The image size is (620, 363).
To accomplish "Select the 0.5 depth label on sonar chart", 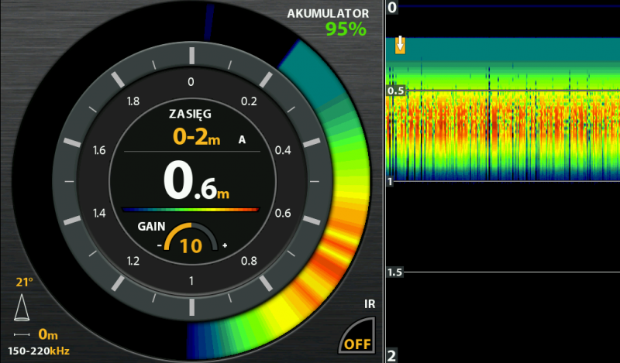I will [x=396, y=91].
